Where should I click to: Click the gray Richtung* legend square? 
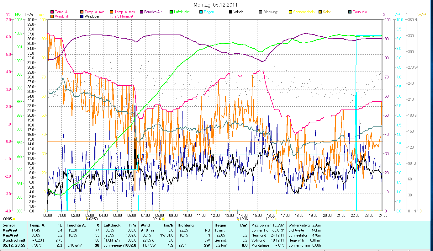click(261, 12)
